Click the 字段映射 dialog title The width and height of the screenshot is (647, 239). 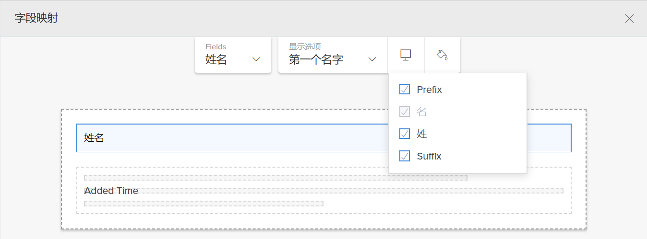36,19
